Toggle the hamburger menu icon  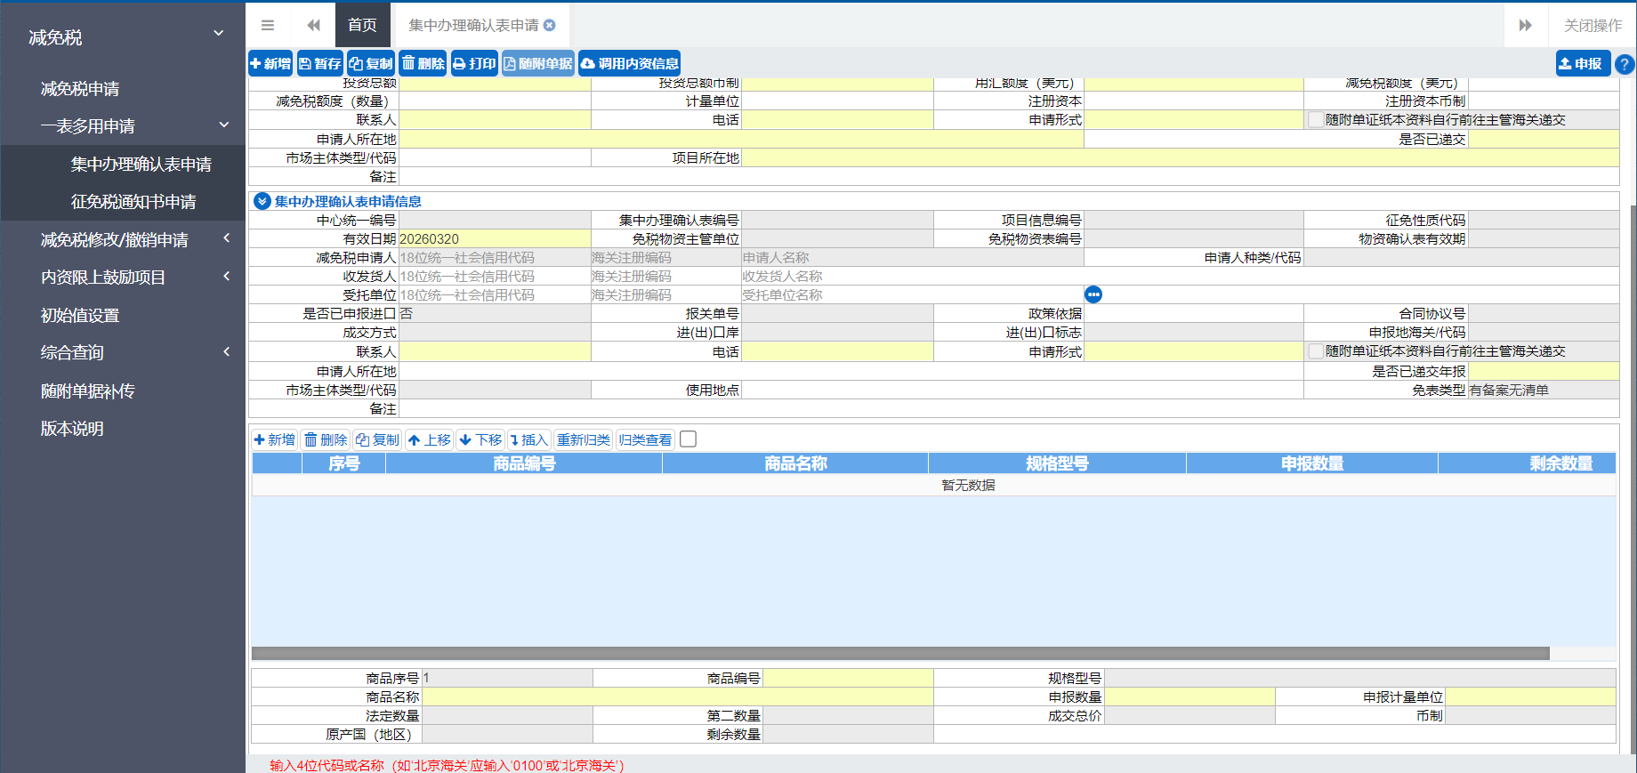[x=268, y=25]
